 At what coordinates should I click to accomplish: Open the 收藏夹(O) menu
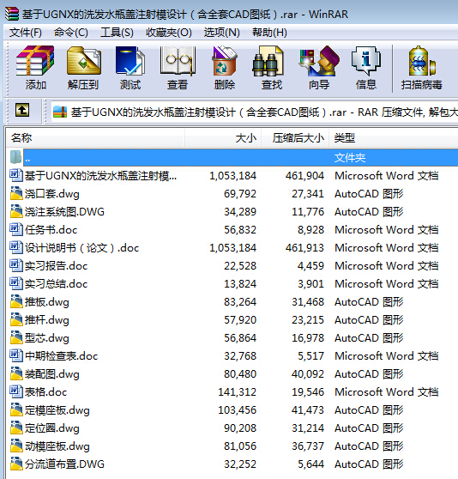click(x=169, y=33)
